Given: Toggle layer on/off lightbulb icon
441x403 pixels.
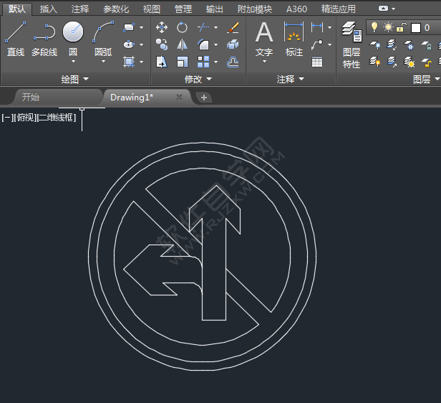Looking at the screenshot, I should 374,27.
